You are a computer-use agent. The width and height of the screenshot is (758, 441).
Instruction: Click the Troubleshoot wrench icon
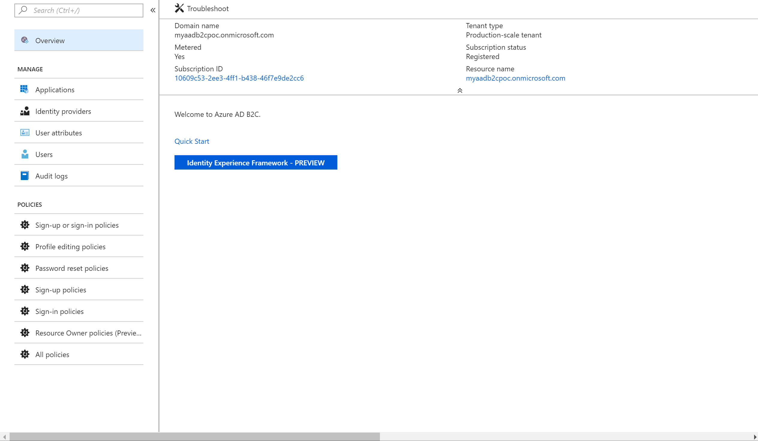179,8
